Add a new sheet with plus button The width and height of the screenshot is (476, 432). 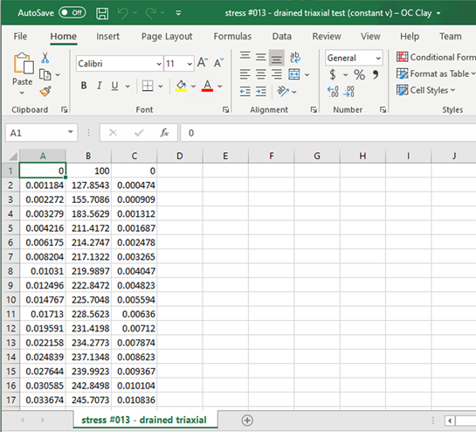(247, 421)
